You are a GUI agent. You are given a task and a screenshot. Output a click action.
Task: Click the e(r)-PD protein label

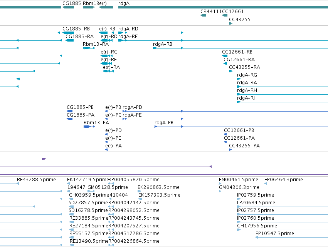[113, 130]
